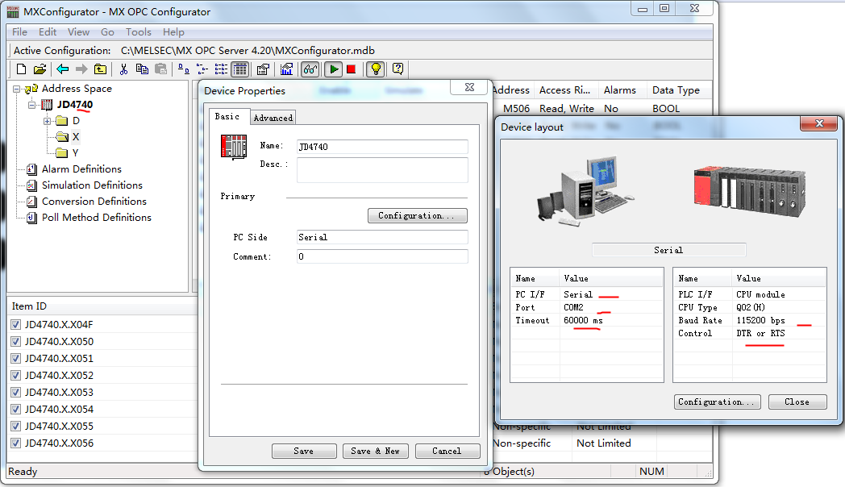Uncheck the JD4740.X.X04F item checkbox
This screenshot has width=845, height=487.
pos(16,325)
